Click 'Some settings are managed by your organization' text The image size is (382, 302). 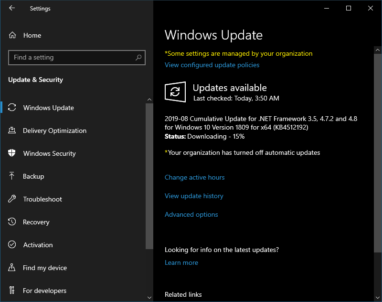238,53
